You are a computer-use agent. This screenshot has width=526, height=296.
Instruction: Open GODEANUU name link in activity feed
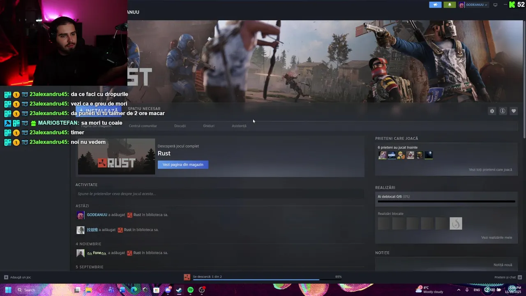97,215
